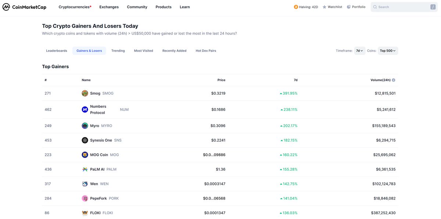This screenshot has height=219, width=441.
Task: Click the $1.36 price cell
Action: 220,169
